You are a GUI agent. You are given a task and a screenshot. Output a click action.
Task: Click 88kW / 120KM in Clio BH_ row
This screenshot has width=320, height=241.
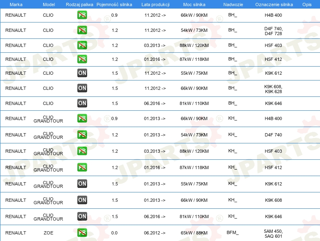coord(194,45)
